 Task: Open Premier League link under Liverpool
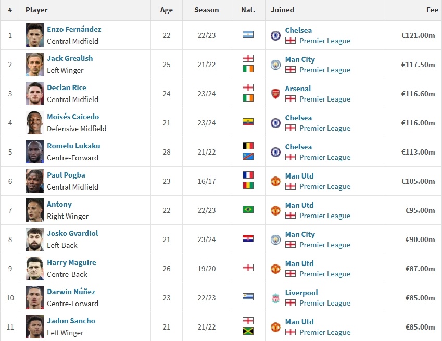(324, 303)
